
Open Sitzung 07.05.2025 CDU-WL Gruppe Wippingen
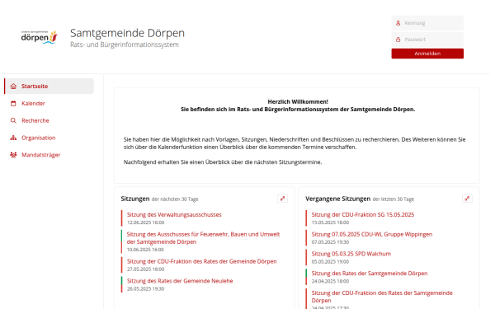pyautogui.click(x=372, y=234)
